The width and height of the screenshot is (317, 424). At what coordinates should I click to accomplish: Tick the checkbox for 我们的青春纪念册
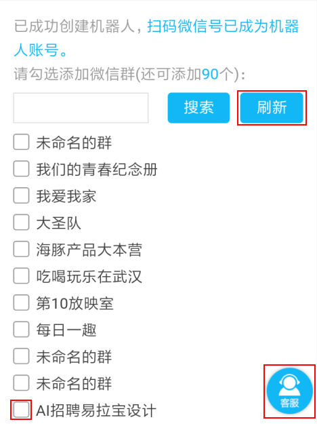click(x=21, y=169)
